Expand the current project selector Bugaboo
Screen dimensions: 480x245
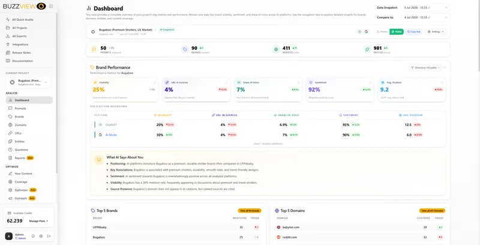pos(28,82)
